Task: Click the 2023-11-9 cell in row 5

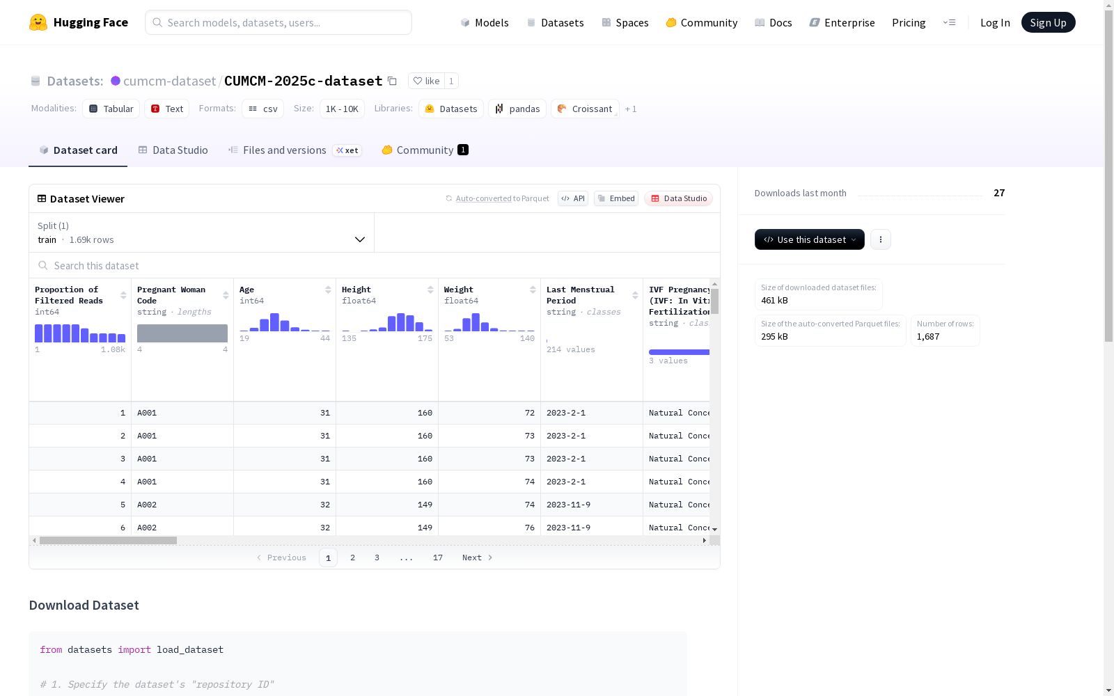Action: [x=592, y=505]
